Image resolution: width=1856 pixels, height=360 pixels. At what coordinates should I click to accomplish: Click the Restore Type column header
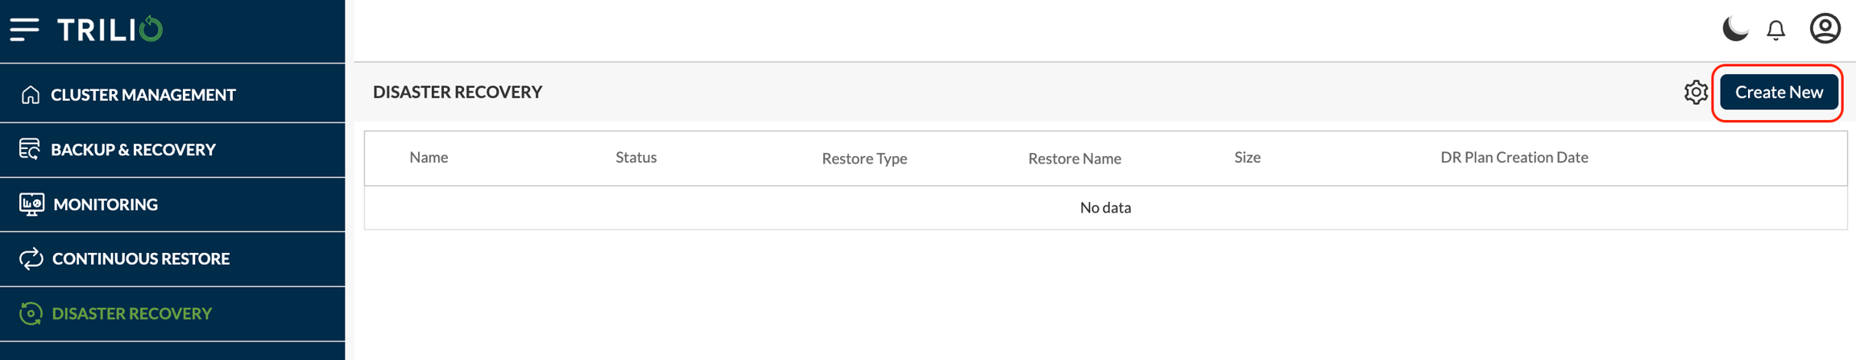coord(864,159)
